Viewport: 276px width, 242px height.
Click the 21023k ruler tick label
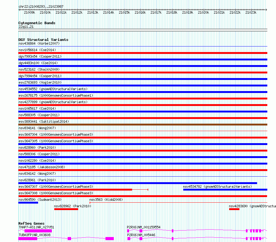point(251,12)
